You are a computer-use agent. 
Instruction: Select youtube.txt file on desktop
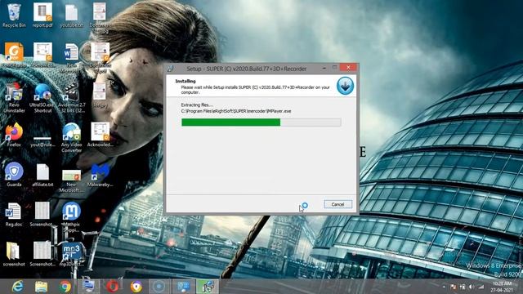pyautogui.click(x=71, y=16)
